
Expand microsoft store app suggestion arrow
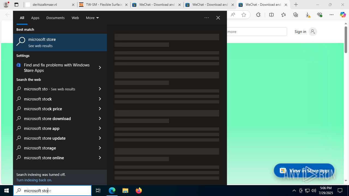(x=100, y=128)
